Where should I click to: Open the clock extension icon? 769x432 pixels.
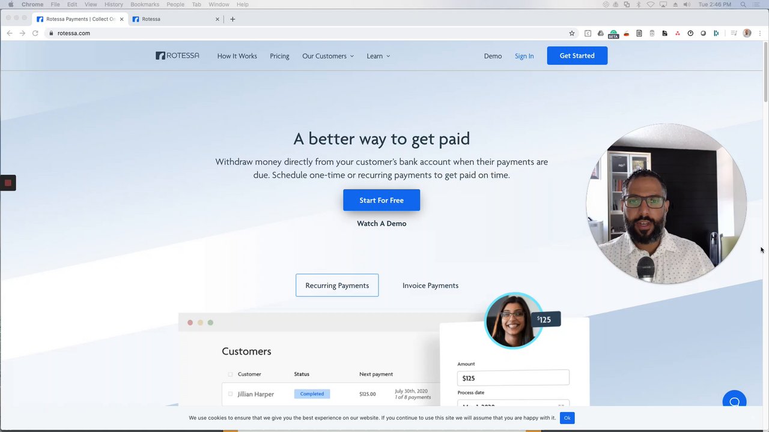tap(690, 33)
